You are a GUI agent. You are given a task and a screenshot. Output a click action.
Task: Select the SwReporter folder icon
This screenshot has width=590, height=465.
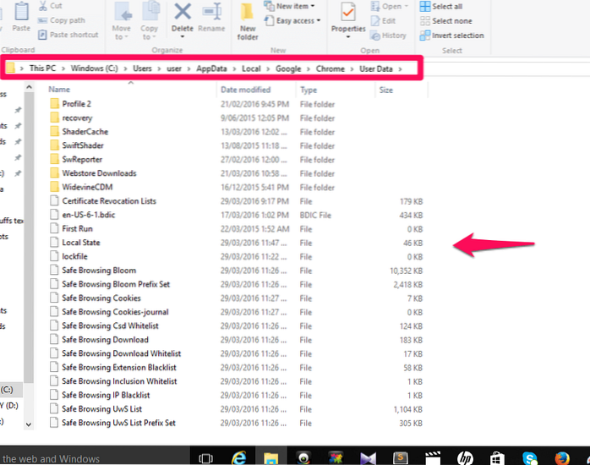click(x=55, y=159)
